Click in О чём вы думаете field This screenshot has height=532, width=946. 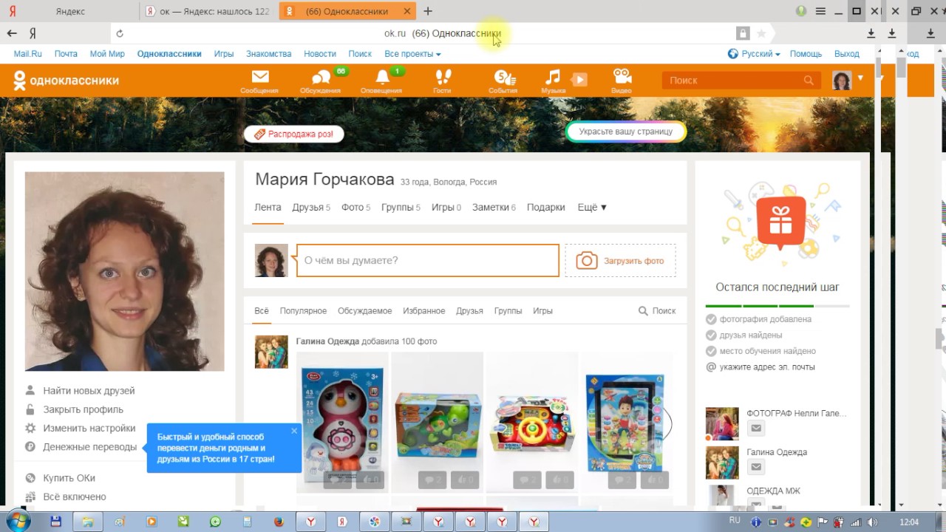(x=428, y=261)
